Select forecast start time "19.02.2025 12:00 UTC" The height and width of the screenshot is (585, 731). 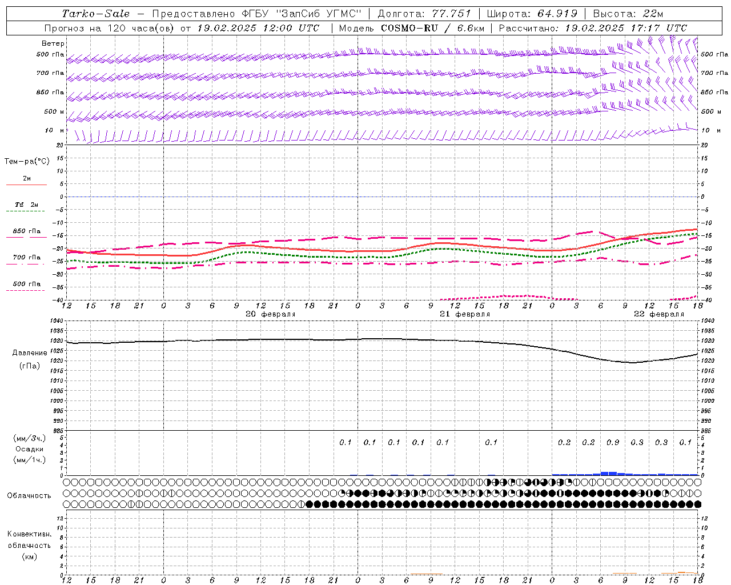click(258, 28)
